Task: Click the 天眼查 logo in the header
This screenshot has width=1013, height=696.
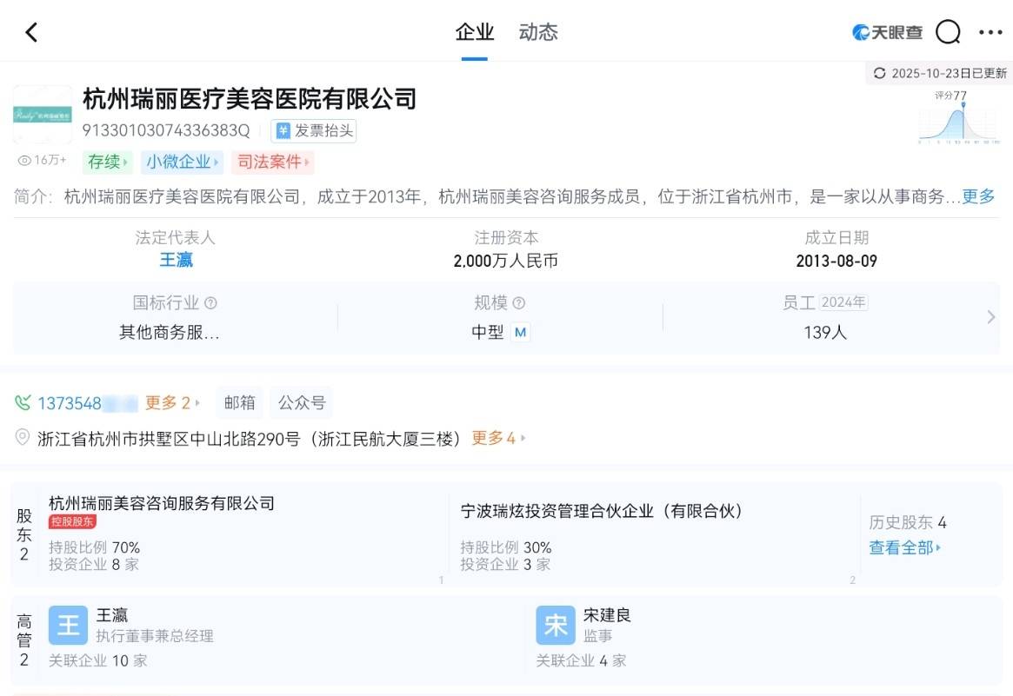Action: (886, 31)
